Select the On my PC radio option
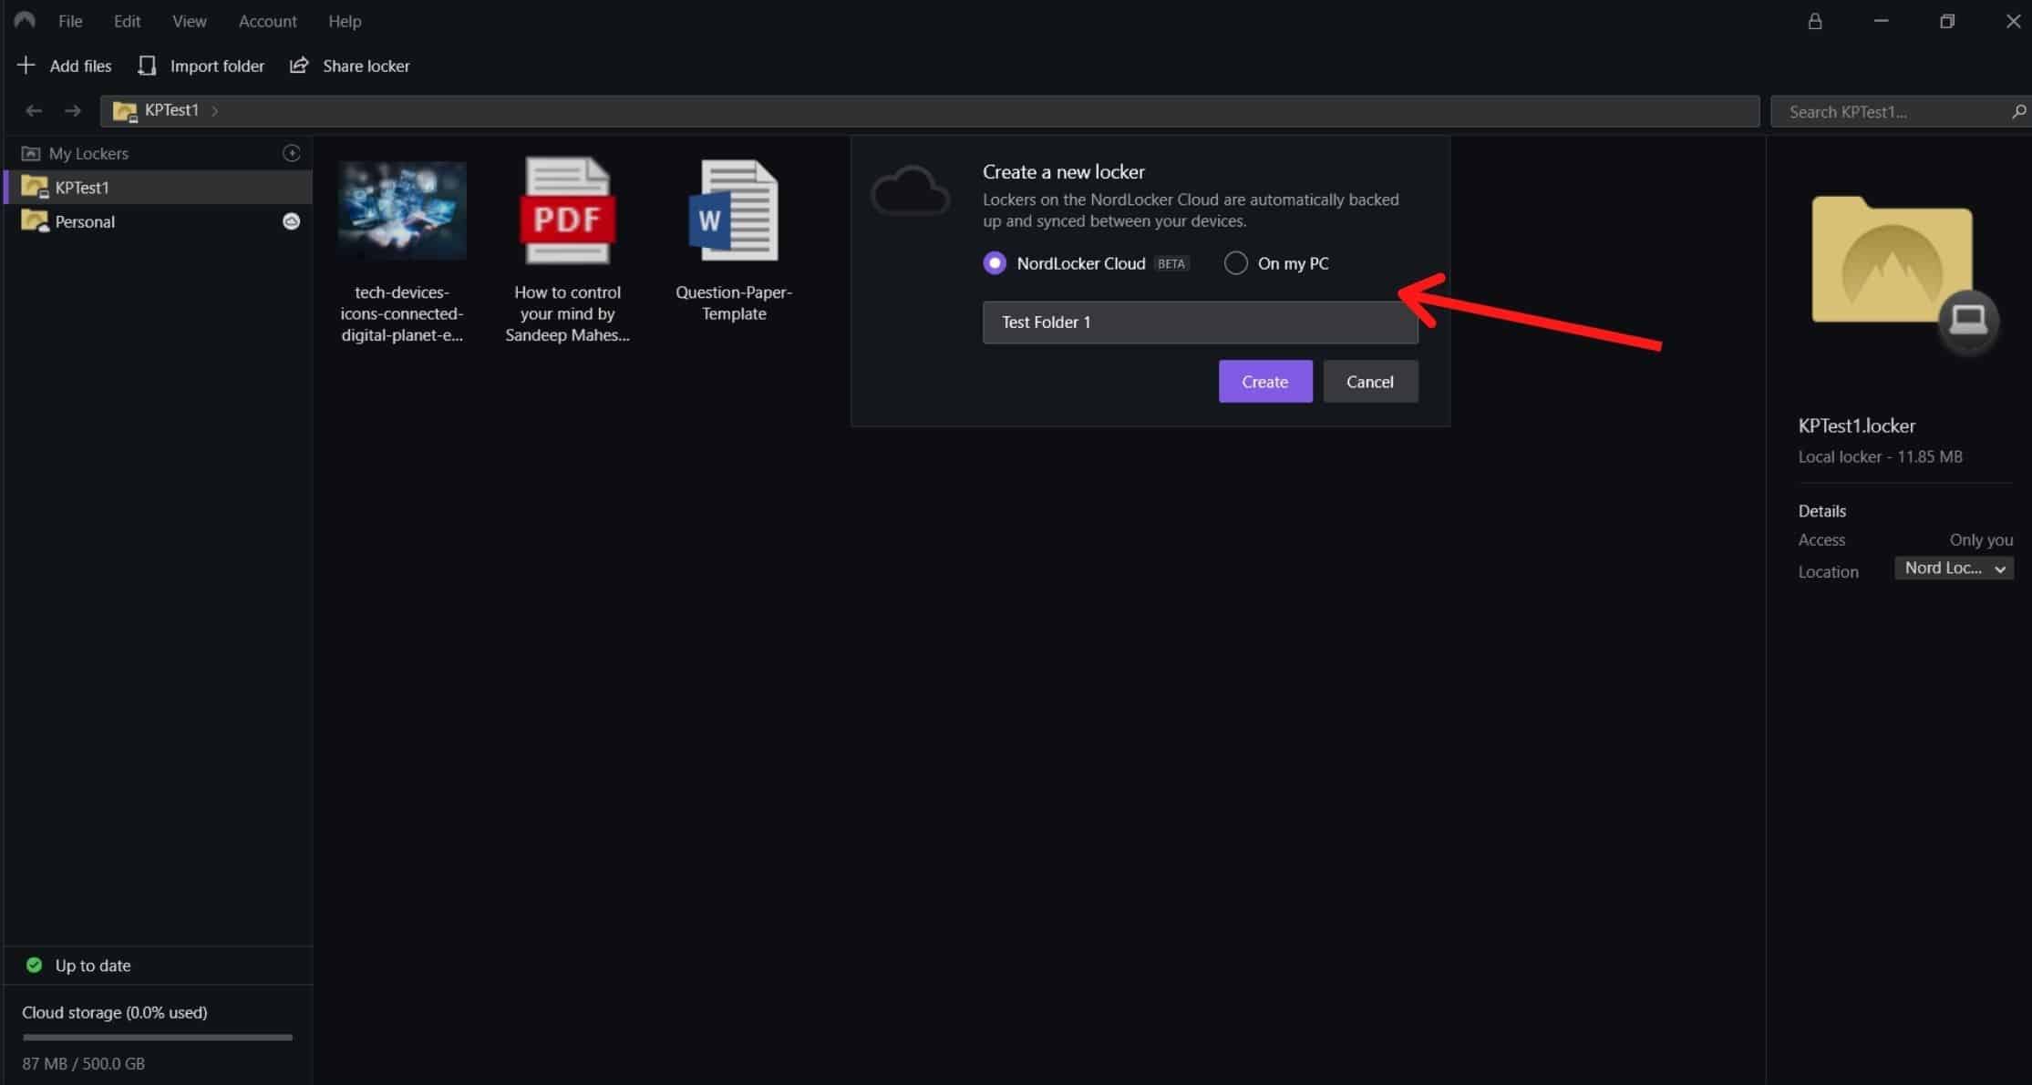The height and width of the screenshot is (1085, 2032). click(1235, 263)
